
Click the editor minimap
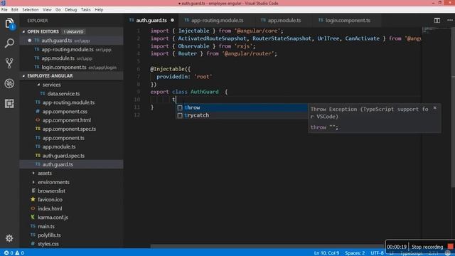(x=436, y=30)
